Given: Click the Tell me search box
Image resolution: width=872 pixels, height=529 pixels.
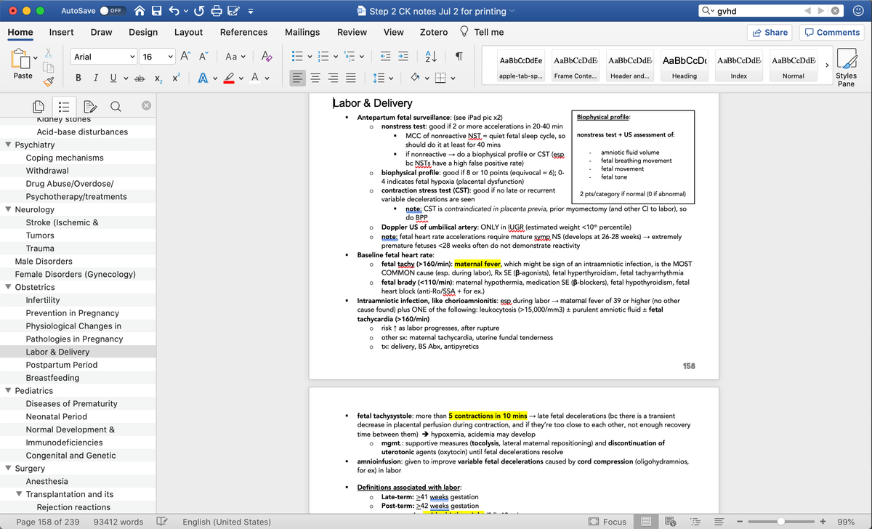Looking at the screenshot, I should click(x=481, y=32).
